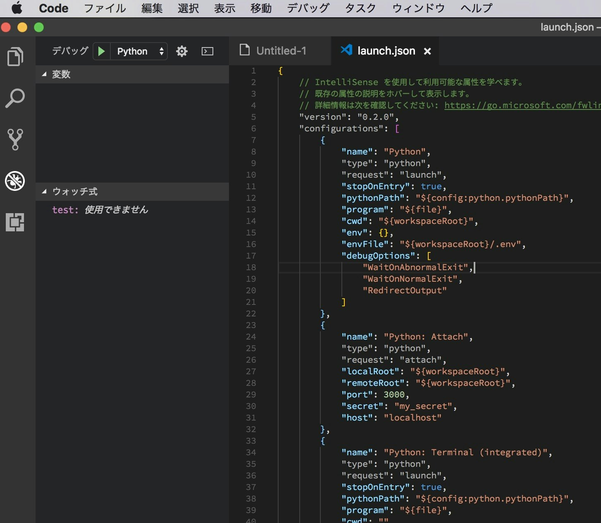Open the debug console icon

tap(207, 51)
